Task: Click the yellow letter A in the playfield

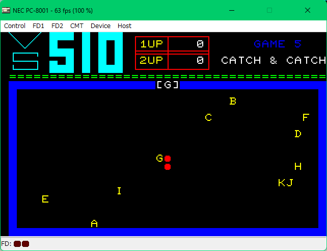Action: 94,223
